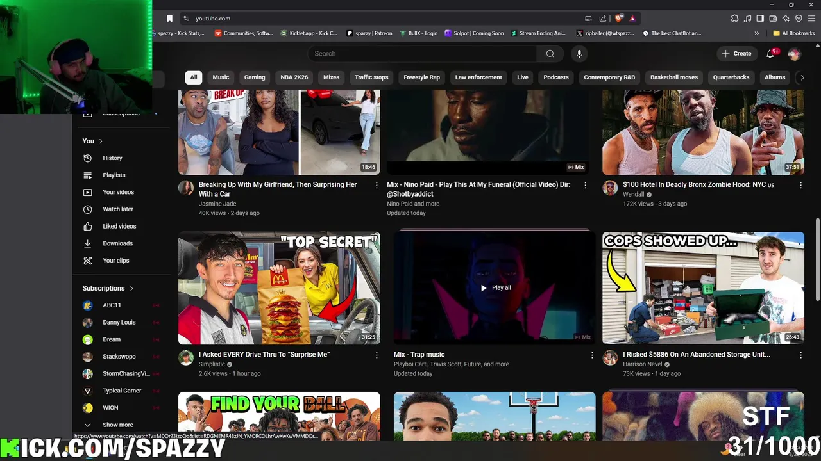Open the media control music note icon

pos(747,19)
